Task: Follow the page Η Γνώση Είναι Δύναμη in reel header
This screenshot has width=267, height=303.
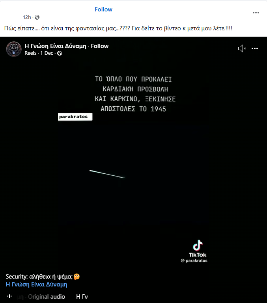Action: [x=100, y=46]
